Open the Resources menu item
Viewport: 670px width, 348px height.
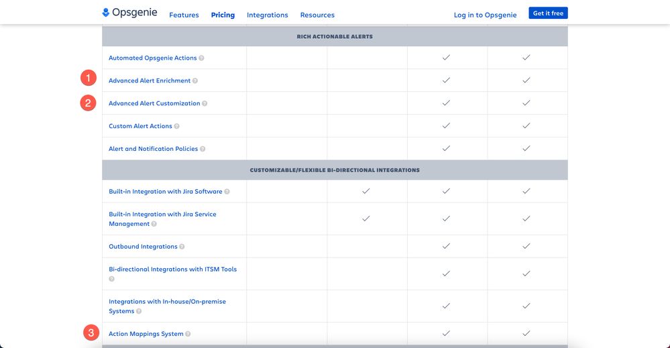[x=317, y=15]
